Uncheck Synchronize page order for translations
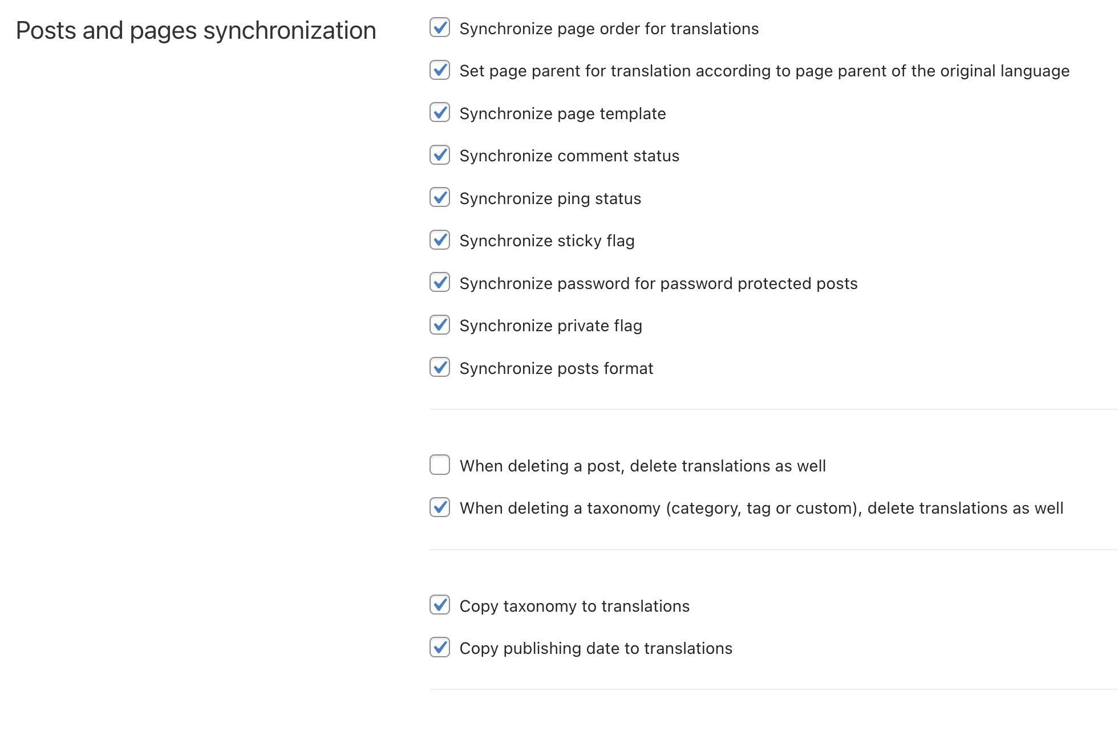1118x732 pixels. point(440,27)
